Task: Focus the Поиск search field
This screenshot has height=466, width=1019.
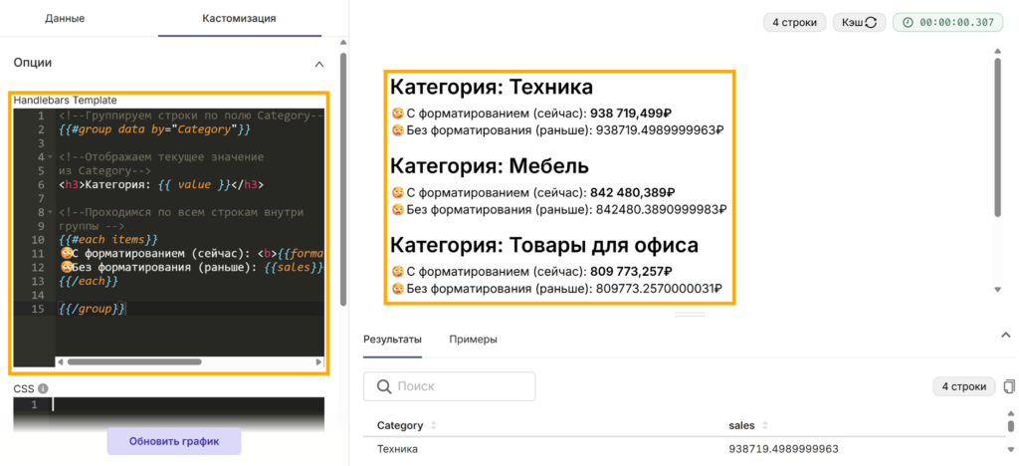Action: (x=449, y=386)
